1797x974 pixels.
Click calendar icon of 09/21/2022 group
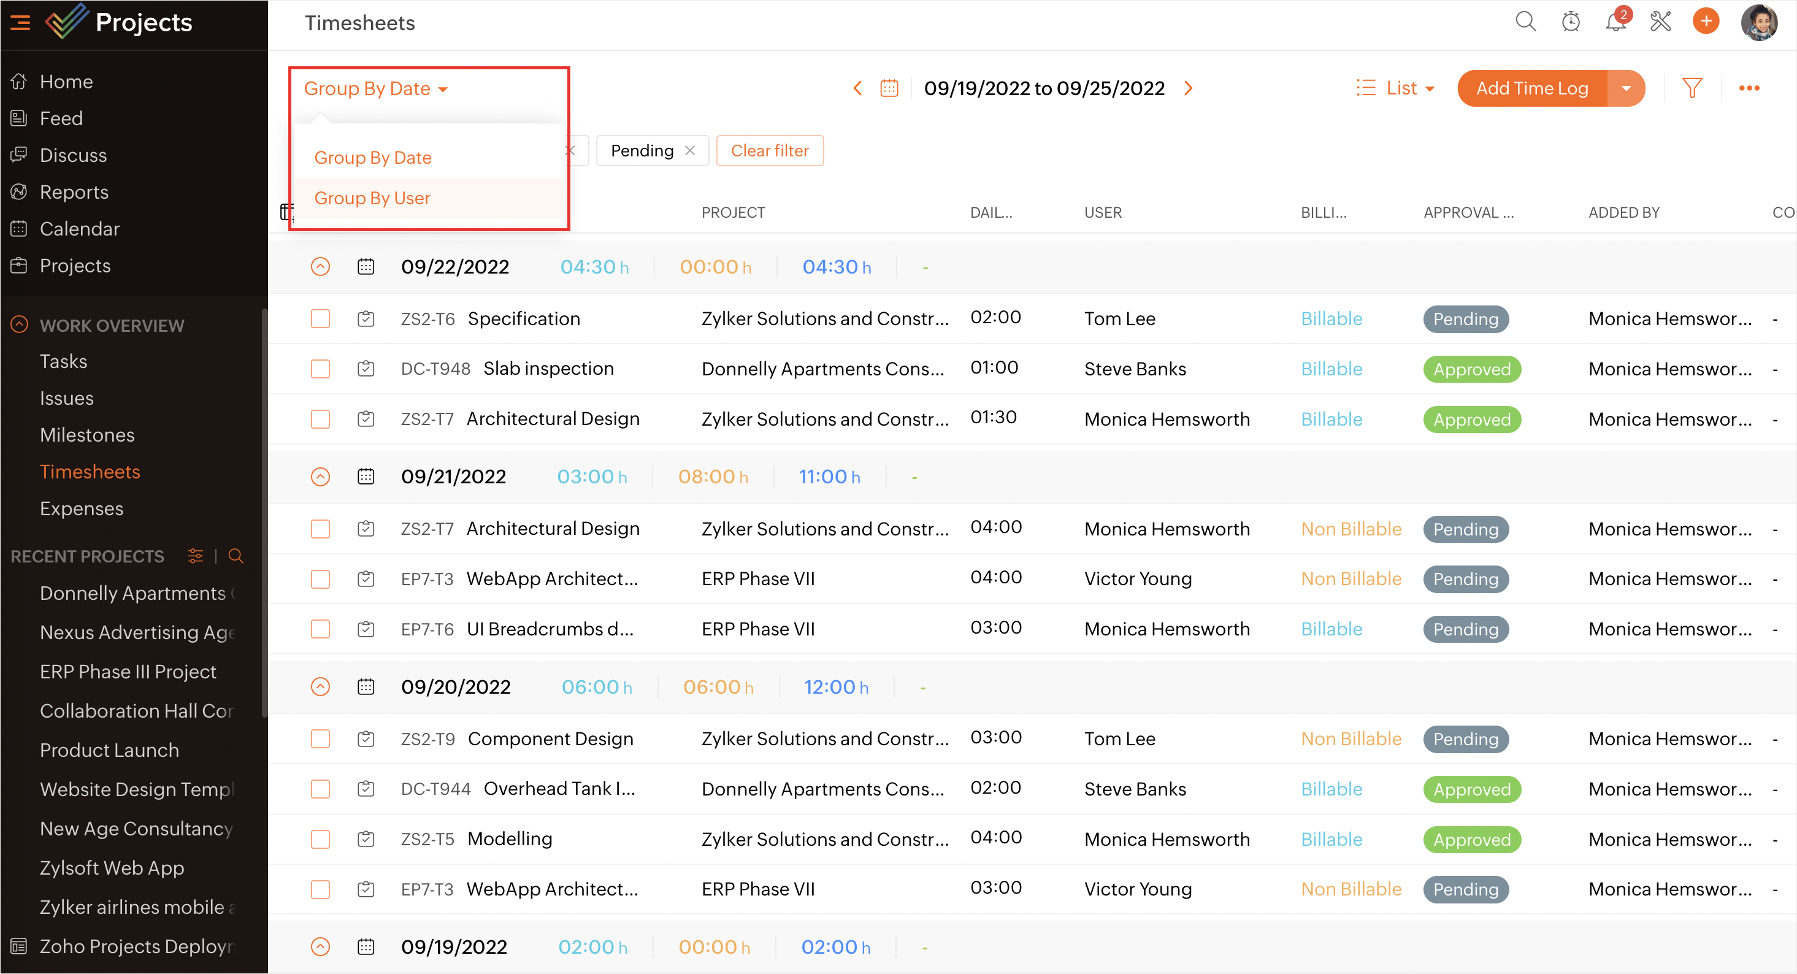366,477
